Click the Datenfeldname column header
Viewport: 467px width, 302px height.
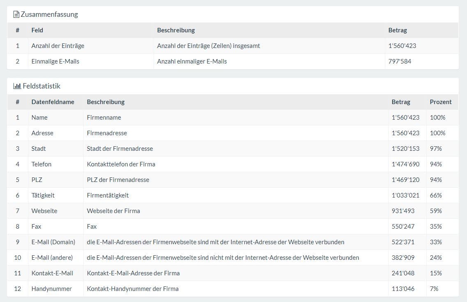[53, 102]
